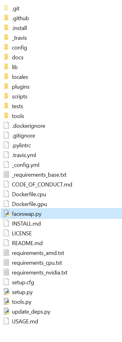Screen dimensions: 122x342
Task: Select the text file icon for requirements_nvidia.txt
Action: coord(6,272)
